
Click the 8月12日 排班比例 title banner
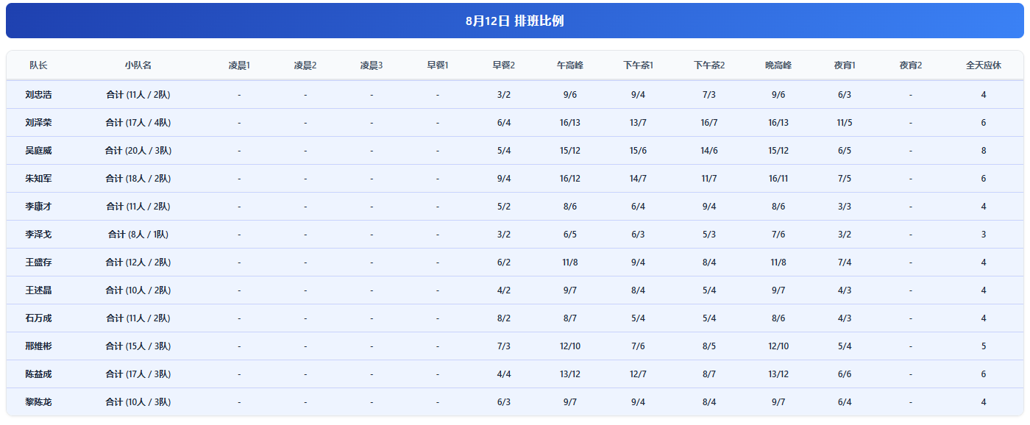click(515, 21)
